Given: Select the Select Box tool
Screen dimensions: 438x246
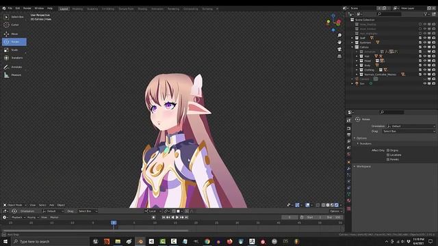Looking at the screenshot, I should (x=14, y=17).
